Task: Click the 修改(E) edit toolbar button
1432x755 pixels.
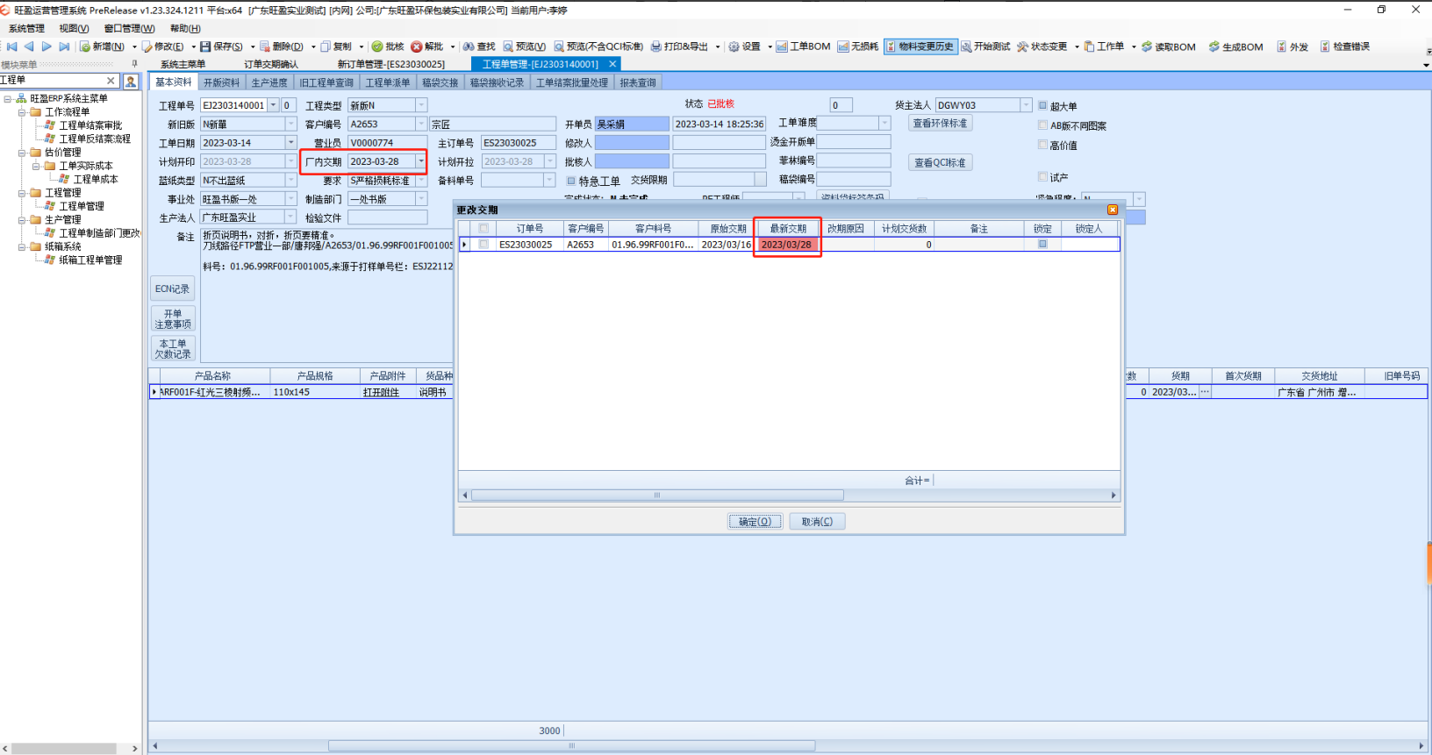Action: (163, 46)
